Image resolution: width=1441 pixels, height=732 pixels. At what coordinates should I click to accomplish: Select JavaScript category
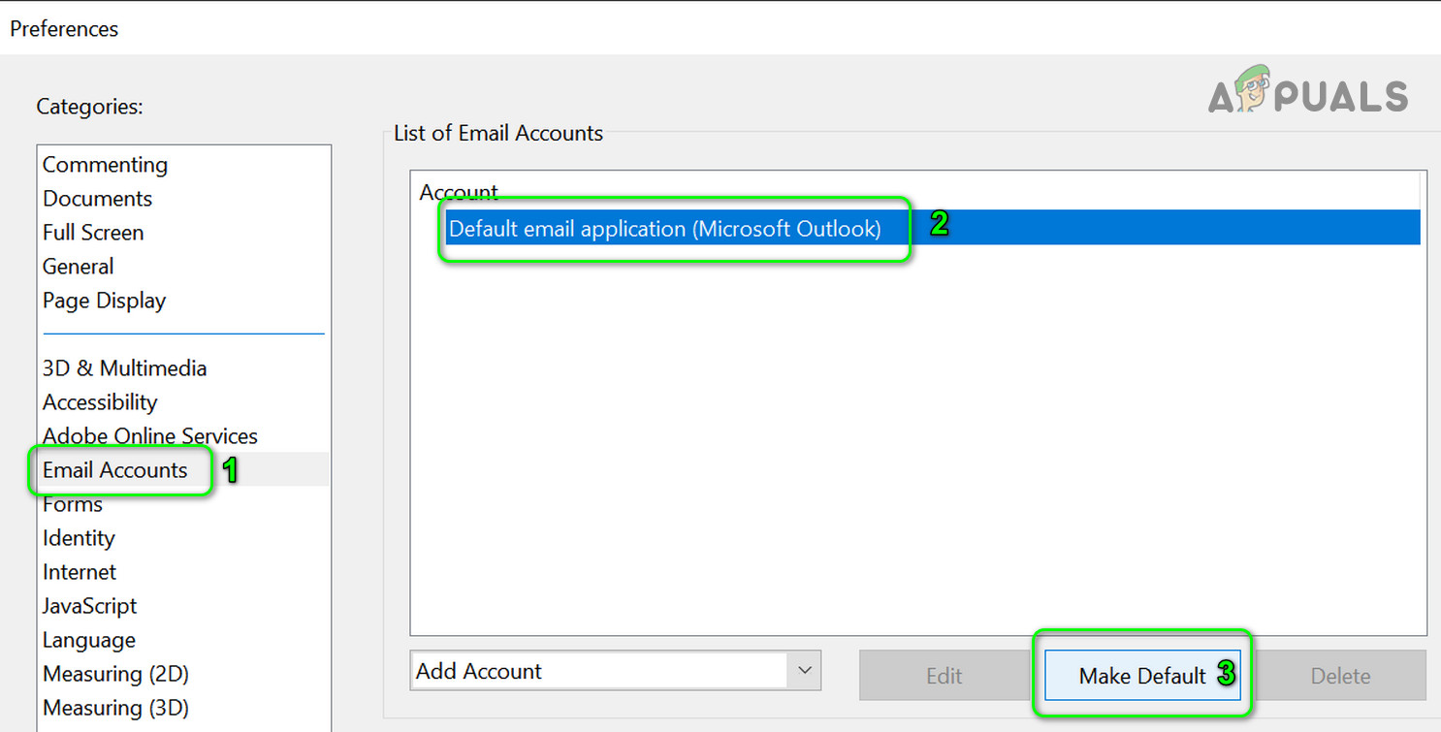pos(89,606)
